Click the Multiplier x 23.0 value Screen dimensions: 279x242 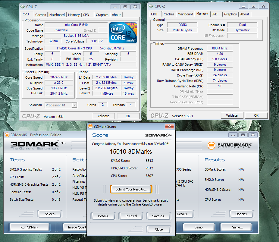tap(59, 83)
